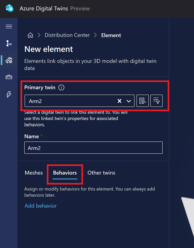Open the toolbox briefcase sidebar icon

pyautogui.click(x=9, y=77)
